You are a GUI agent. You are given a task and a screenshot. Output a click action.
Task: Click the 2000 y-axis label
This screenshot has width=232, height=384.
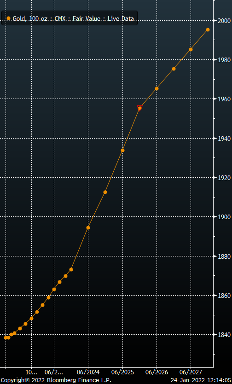click(223, 21)
